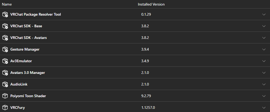Screen dimensions: 270x112
Task: Click the VRCFury package icon
Action: coord(5,107)
